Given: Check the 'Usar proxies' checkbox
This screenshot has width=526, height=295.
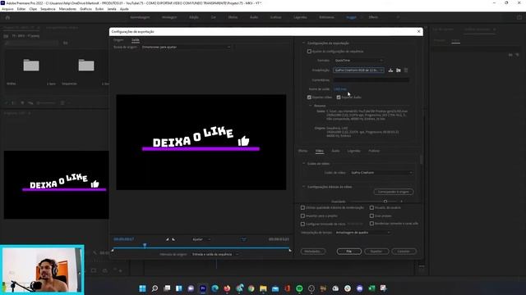Looking at the screenshot, I should tap(371, 216).
